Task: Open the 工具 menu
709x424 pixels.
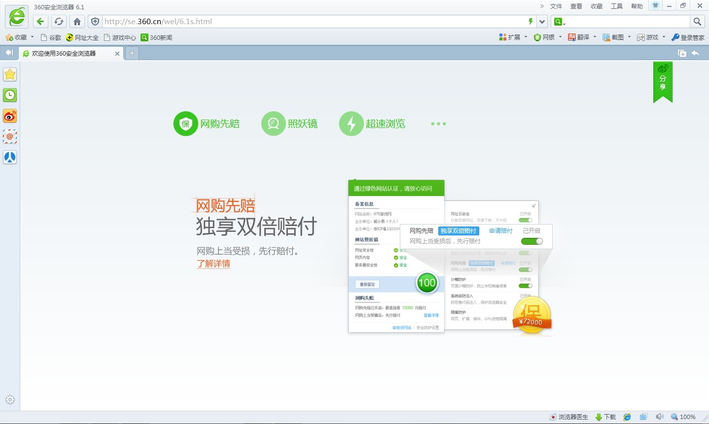Action: pos(617,6)
